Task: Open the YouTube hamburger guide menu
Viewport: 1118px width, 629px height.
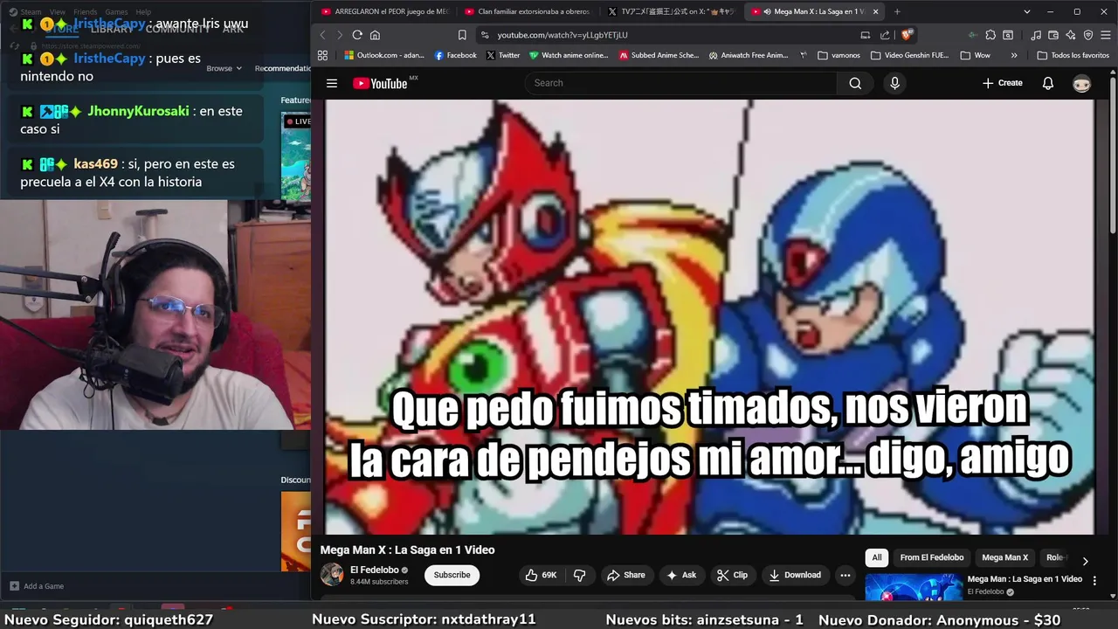Action: coord(332,83)
